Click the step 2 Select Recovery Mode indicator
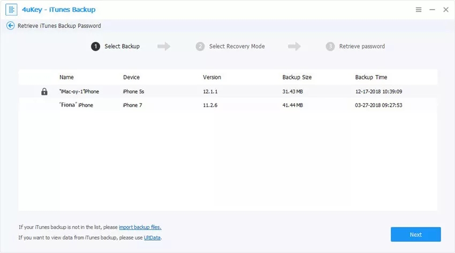 tap(230, 47)
